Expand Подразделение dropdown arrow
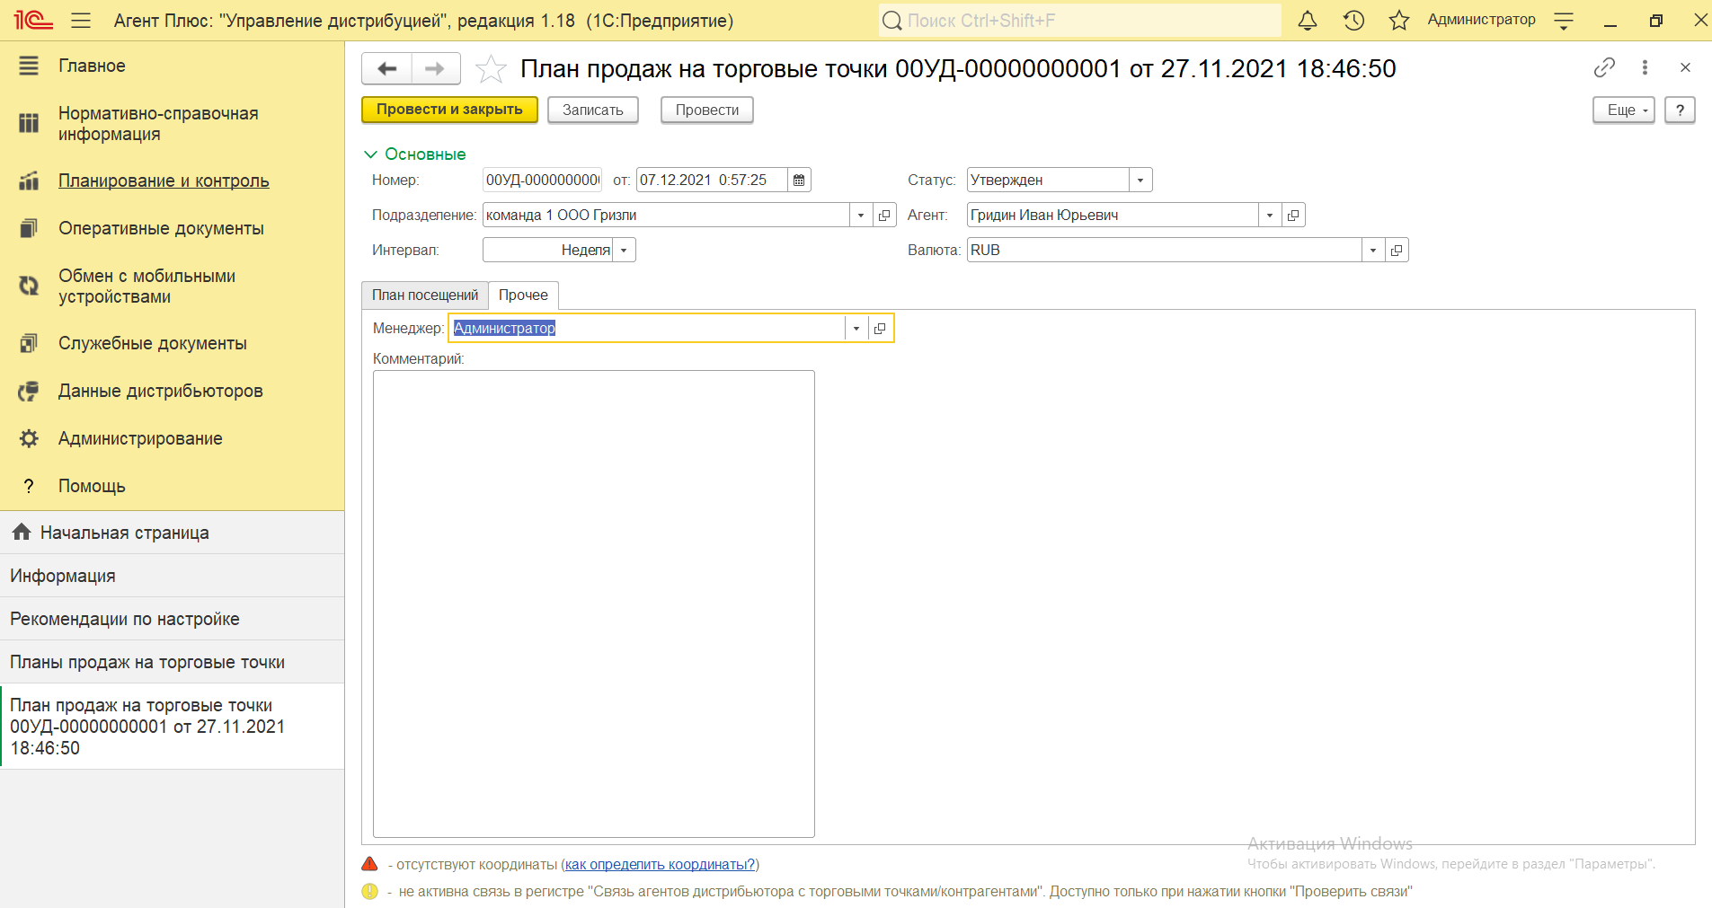The height and width of the screenshot is (908, 1712). click(861, 215)
